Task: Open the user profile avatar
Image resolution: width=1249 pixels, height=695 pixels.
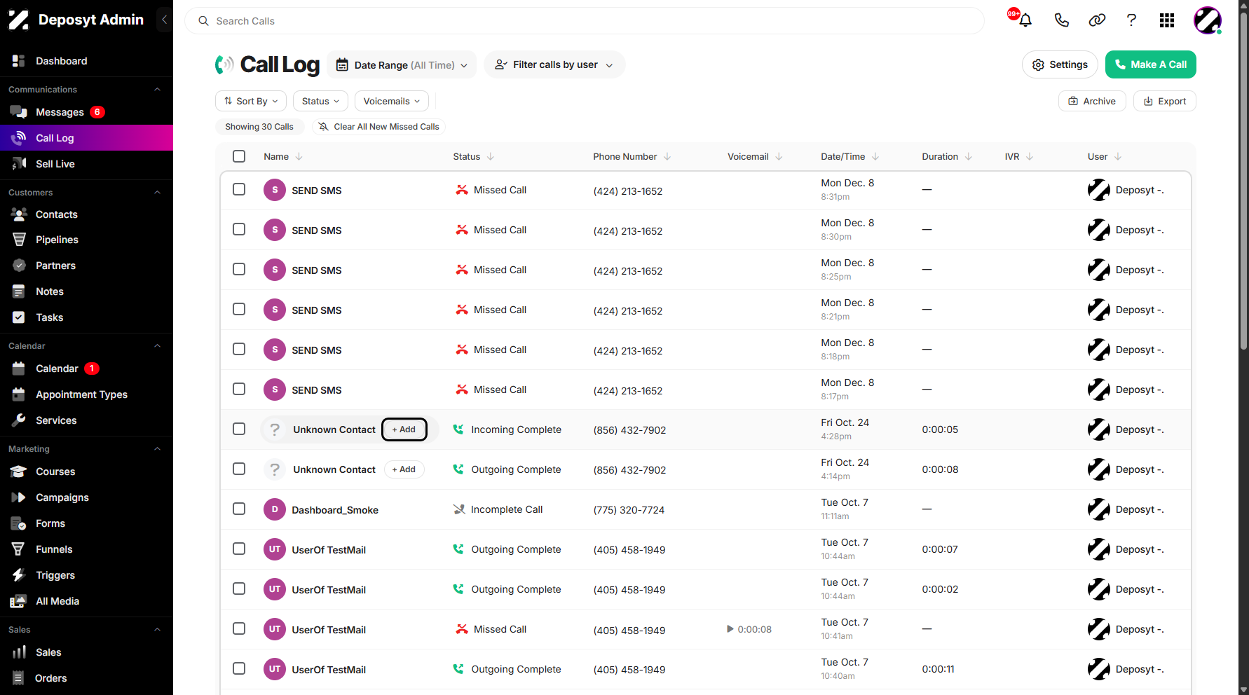Action: click(x=1208, y=20)
